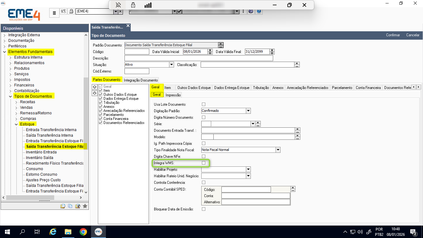
Task: Click the padlock lock icon in toolbar
Action: [x=71, y=11]
